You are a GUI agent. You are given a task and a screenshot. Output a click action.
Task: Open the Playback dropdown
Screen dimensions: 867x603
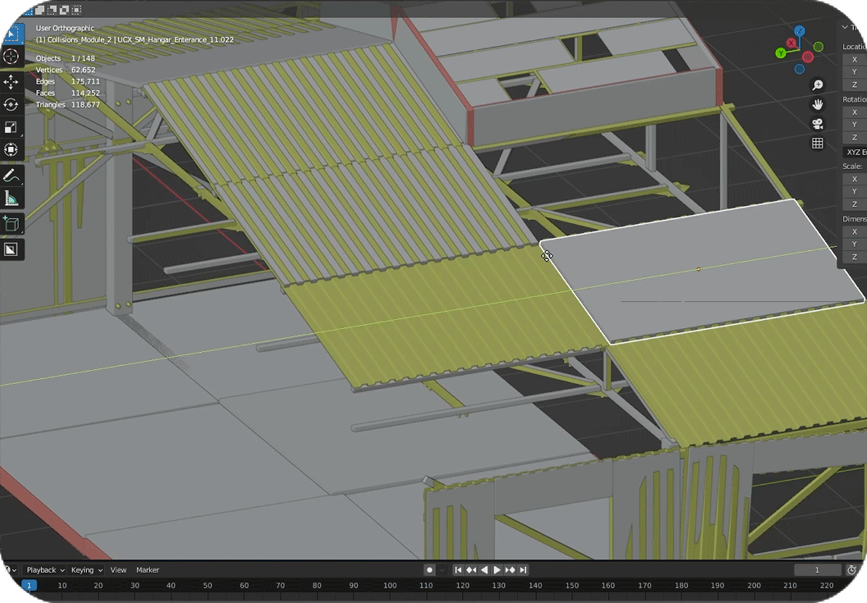45,570
